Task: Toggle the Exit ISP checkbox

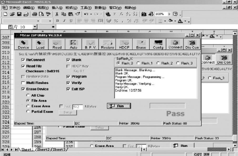Action: tap(68, 89)
